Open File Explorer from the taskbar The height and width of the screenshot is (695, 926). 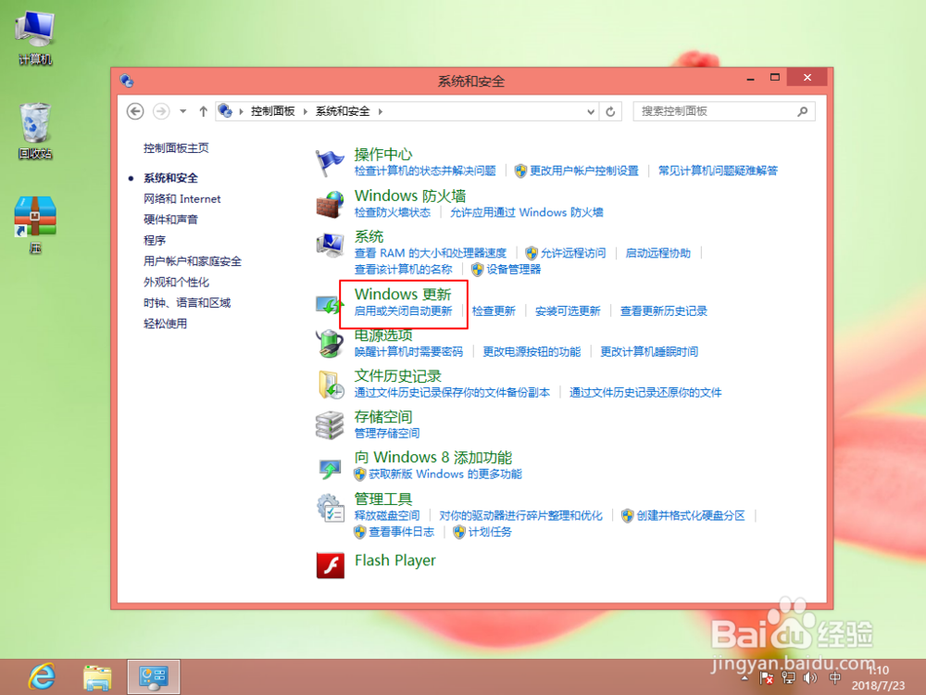97,678
